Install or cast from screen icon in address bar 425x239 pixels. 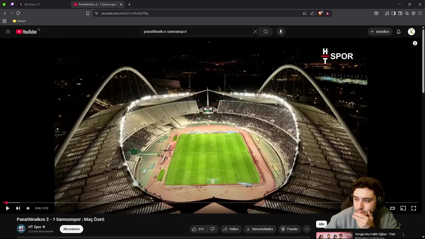pyautogui.click(x=304, y=13)
